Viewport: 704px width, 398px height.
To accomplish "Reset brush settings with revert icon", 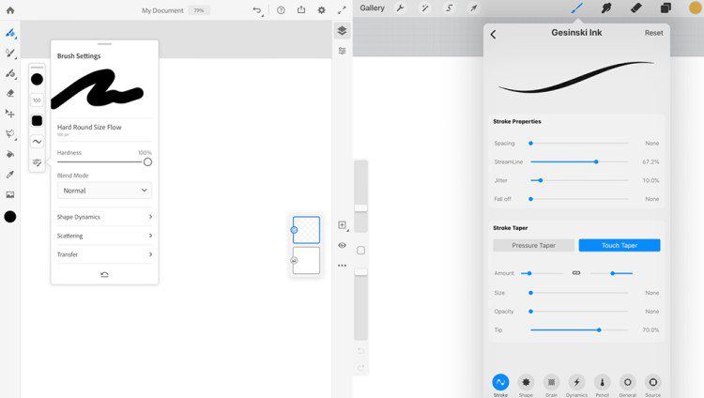I will (x=104, y=274).
